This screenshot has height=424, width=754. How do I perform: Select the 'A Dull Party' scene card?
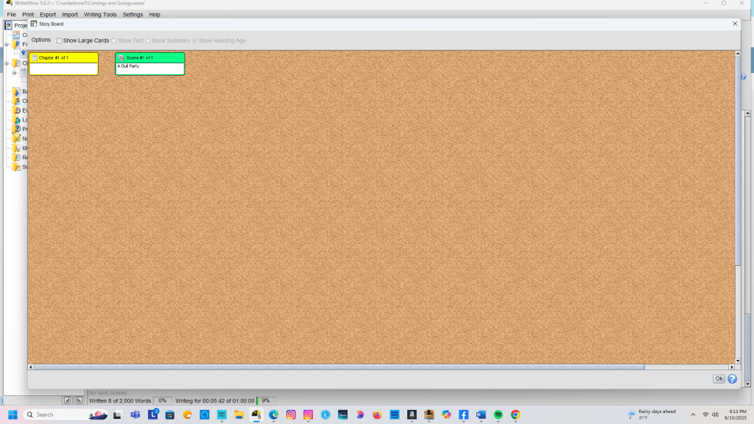tap(149, 66)
